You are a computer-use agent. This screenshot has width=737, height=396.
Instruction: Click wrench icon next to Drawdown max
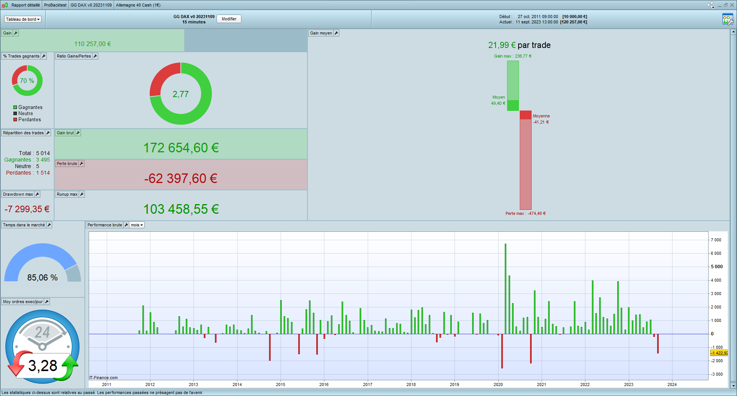[37, 195]
